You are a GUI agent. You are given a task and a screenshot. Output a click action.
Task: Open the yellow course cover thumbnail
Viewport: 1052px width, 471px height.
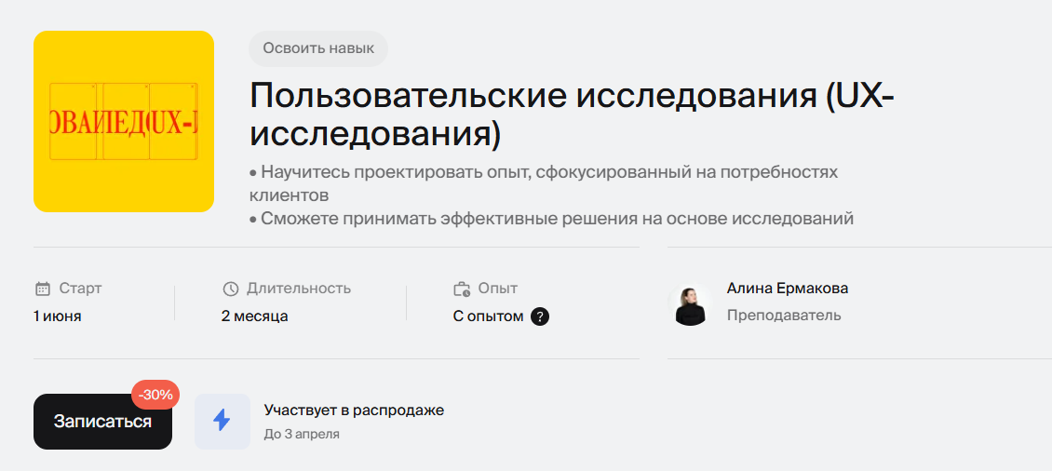(x=124, y=121)
